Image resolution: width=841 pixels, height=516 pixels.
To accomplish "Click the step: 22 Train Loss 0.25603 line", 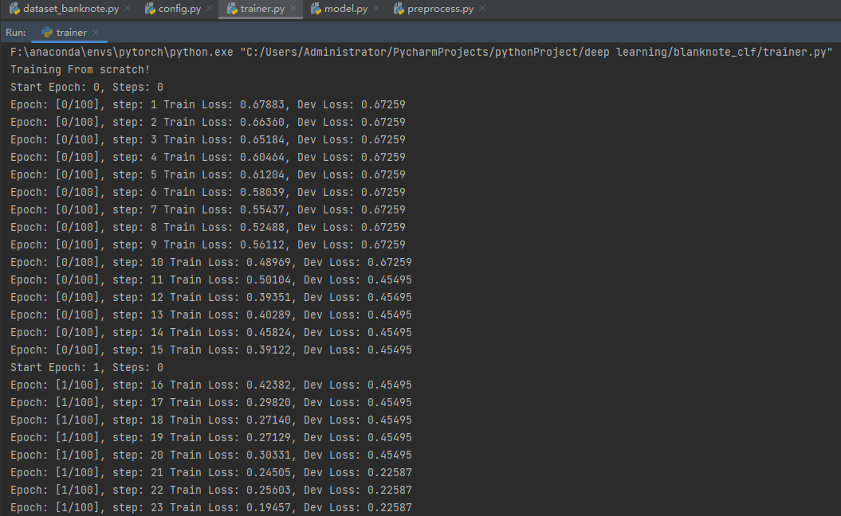I will 211,491.
